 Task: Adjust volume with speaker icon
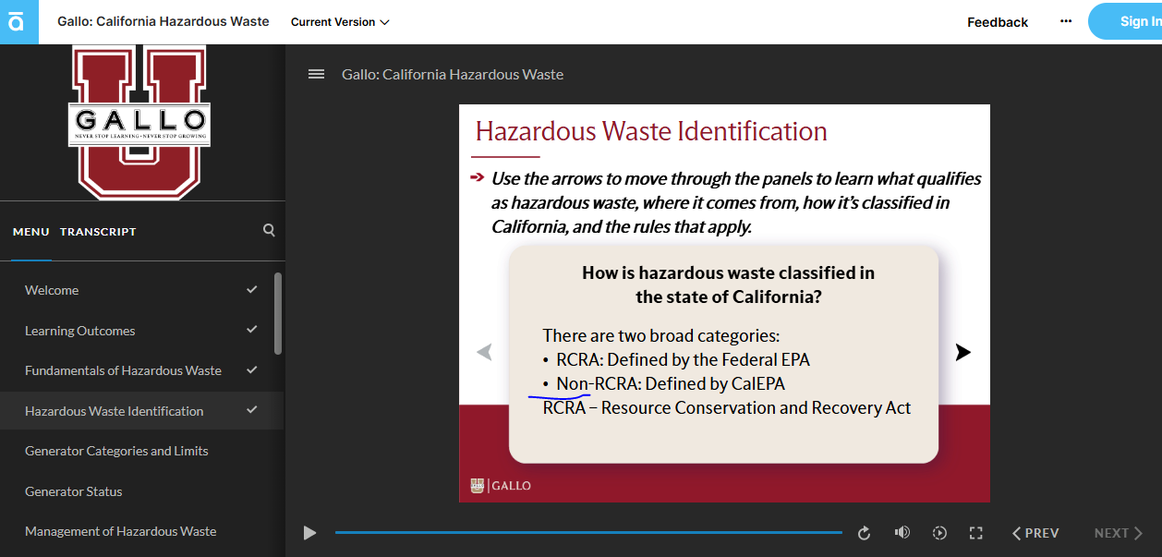(902, 533)
